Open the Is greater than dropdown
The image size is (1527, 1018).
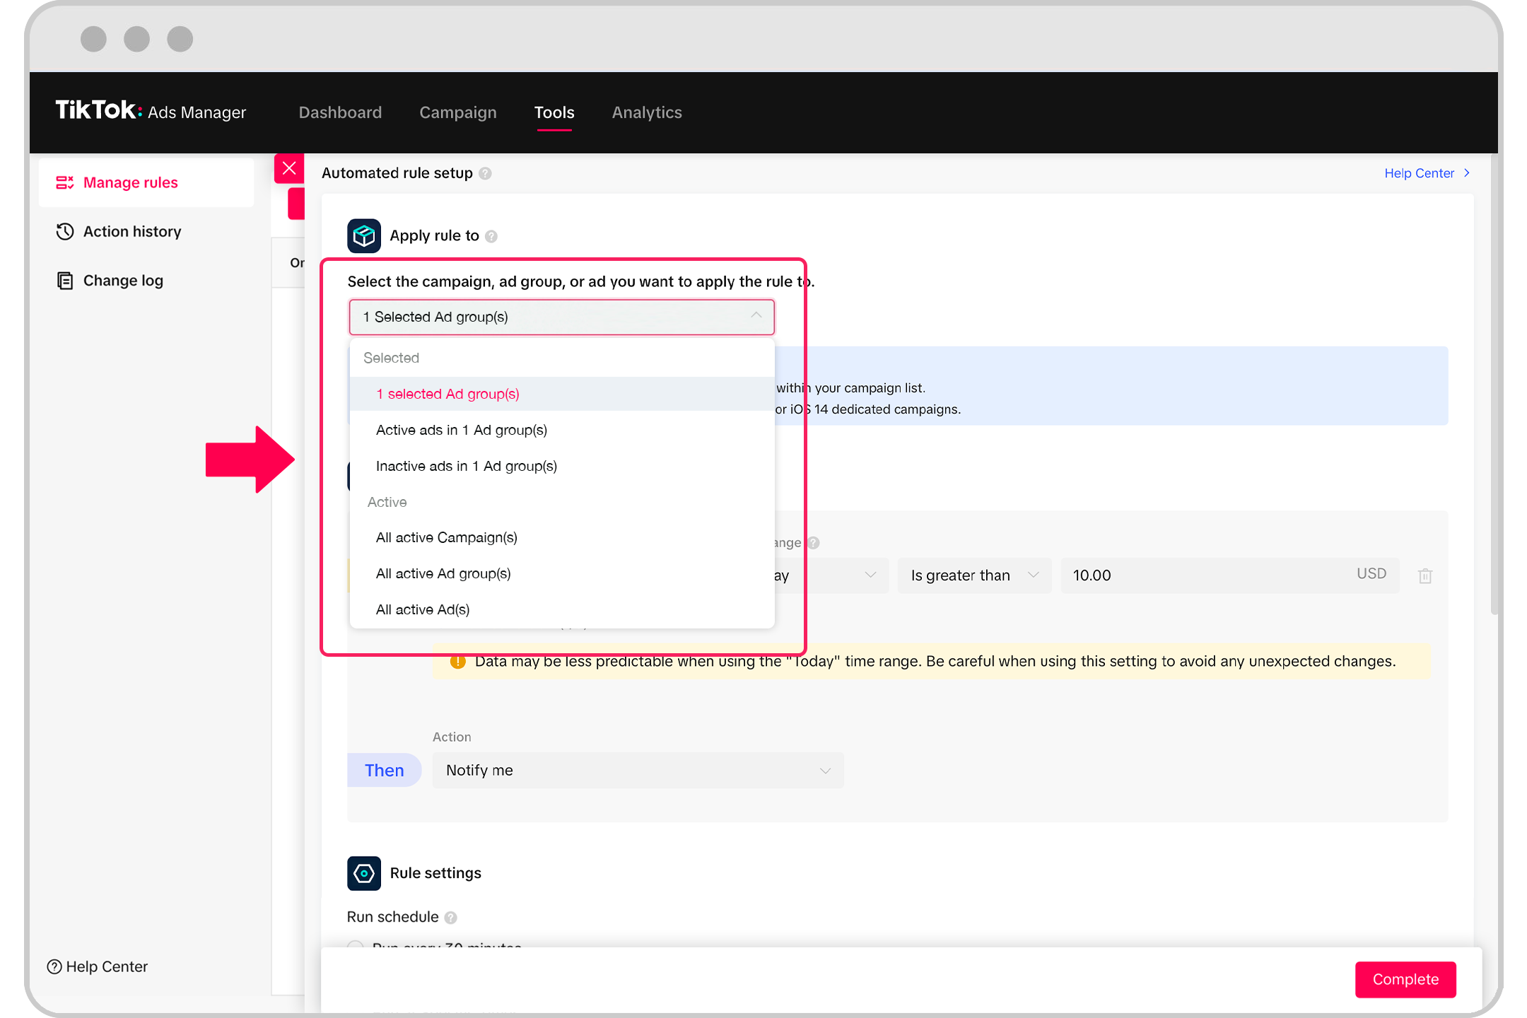973,575
